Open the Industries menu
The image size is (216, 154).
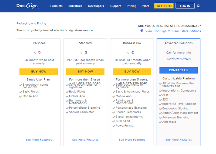point(75,6)
